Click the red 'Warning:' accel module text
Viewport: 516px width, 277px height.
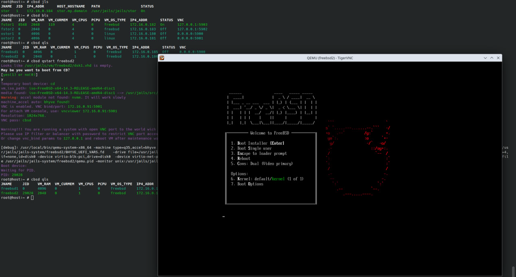pyautogui.click(x=9, y=97)
